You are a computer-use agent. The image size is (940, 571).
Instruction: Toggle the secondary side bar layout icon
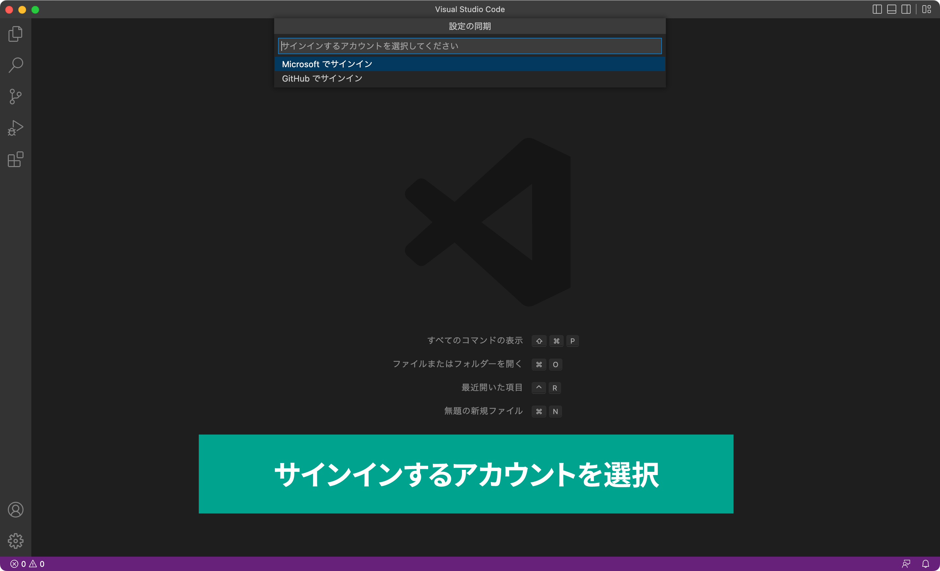(x=906, y=9)
